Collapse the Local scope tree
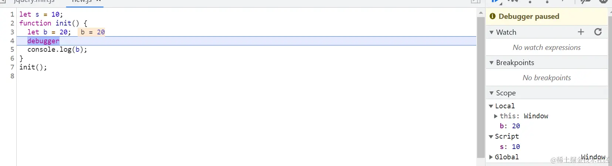The image size is (612, 166). click(491, 106)
